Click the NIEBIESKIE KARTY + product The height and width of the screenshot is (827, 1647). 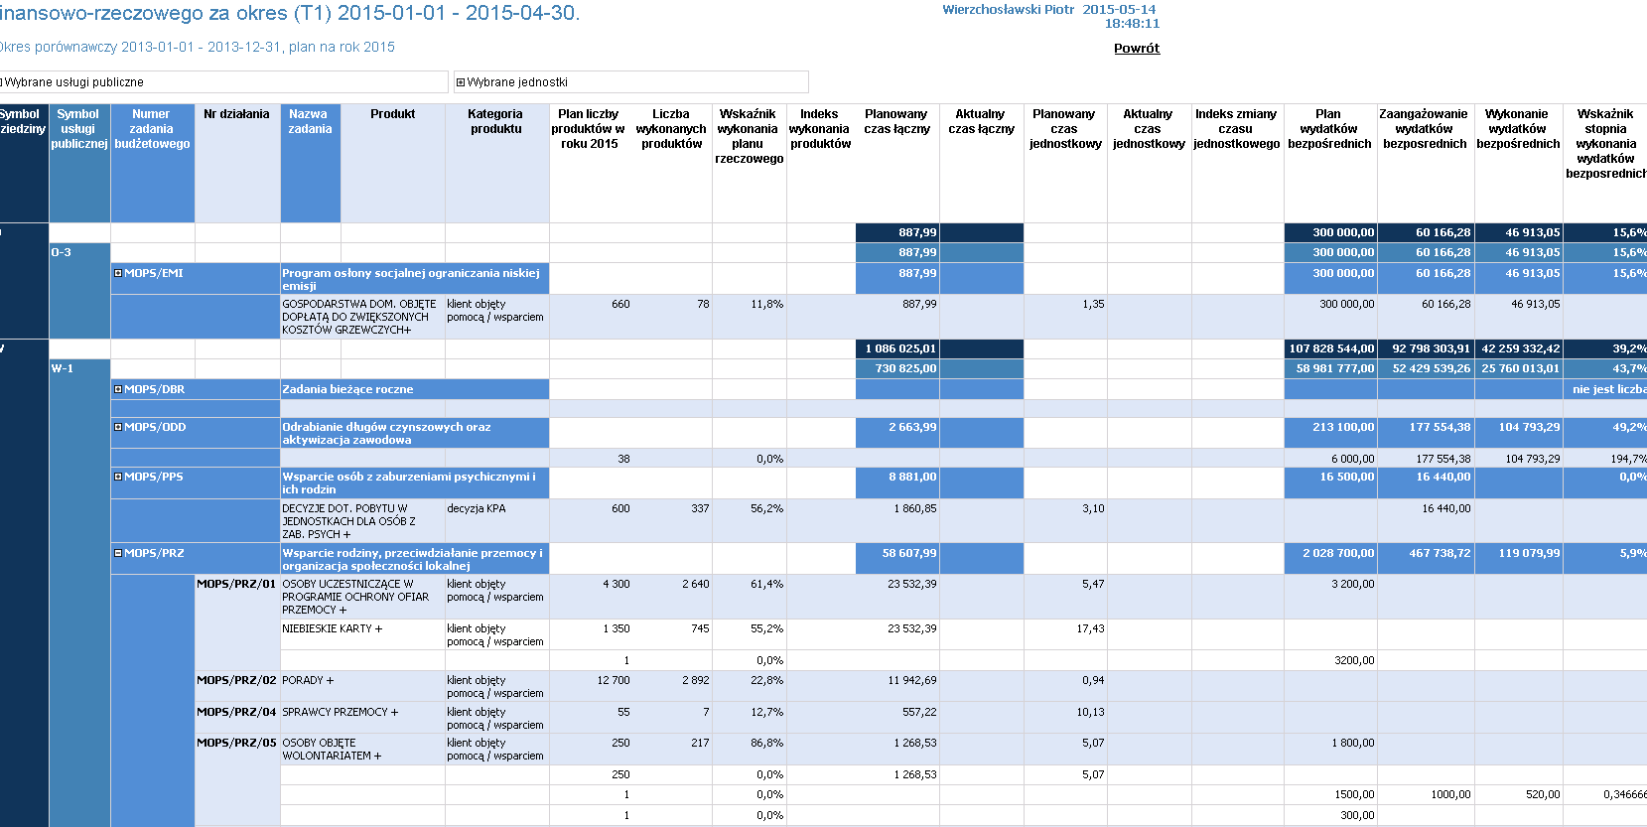[332, 628]
